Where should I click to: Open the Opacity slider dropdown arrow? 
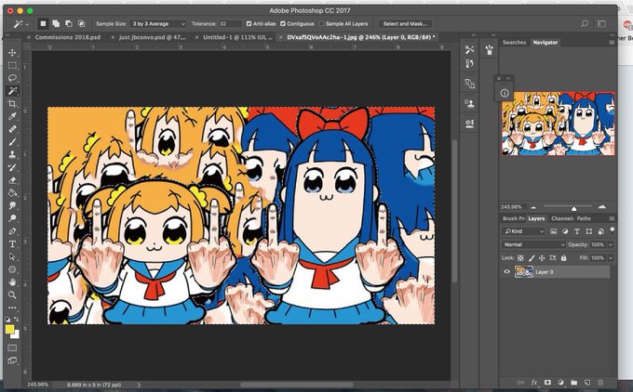(611, 244)
